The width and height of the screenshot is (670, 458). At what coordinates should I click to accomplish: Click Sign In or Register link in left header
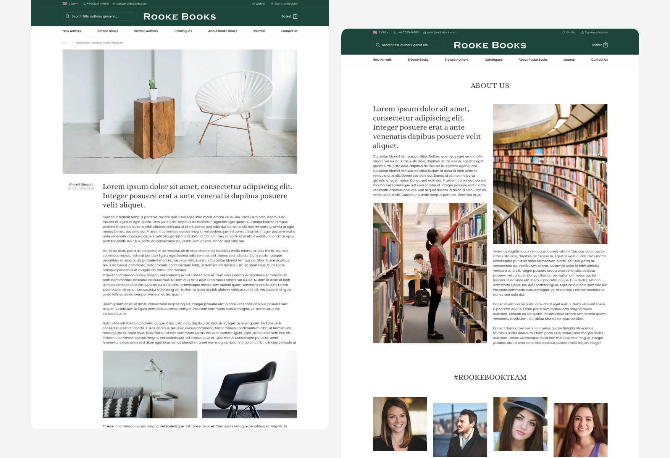point(286,4)
